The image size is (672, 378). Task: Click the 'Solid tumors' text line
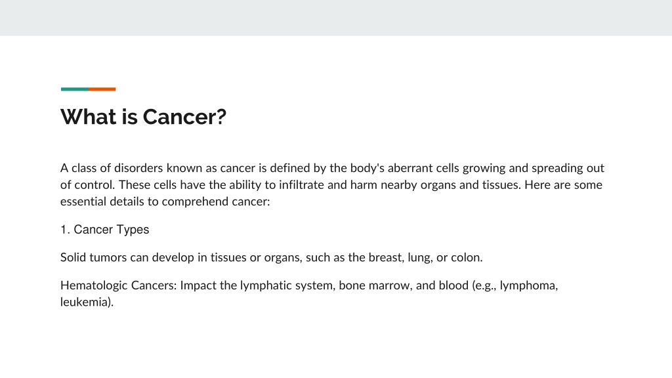pyautogui.click(x=271, y=257)
